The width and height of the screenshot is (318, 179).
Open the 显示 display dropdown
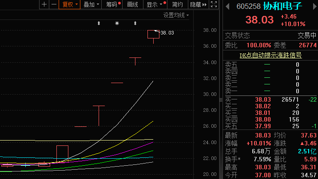point(155,4)
